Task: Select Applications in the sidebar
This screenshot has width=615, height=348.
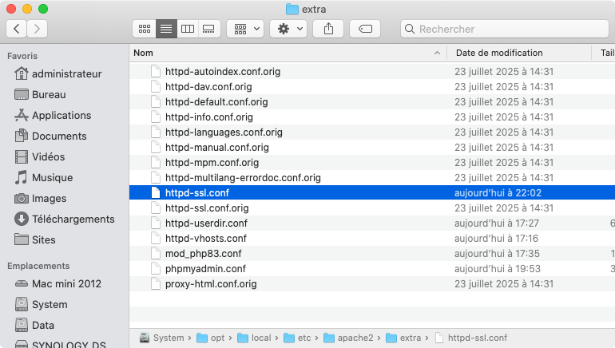Action: (61, 115)
